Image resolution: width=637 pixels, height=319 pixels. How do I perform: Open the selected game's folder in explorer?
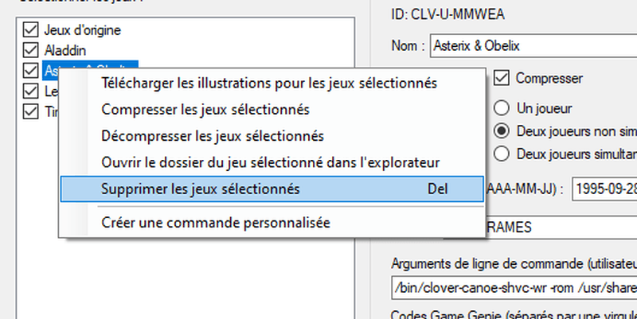pyautogui.click(x=272, y=162)
